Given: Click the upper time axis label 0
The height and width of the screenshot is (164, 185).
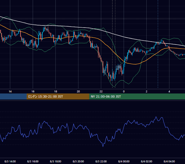Looking at the screenshot, I should click(x=124, y=92).
